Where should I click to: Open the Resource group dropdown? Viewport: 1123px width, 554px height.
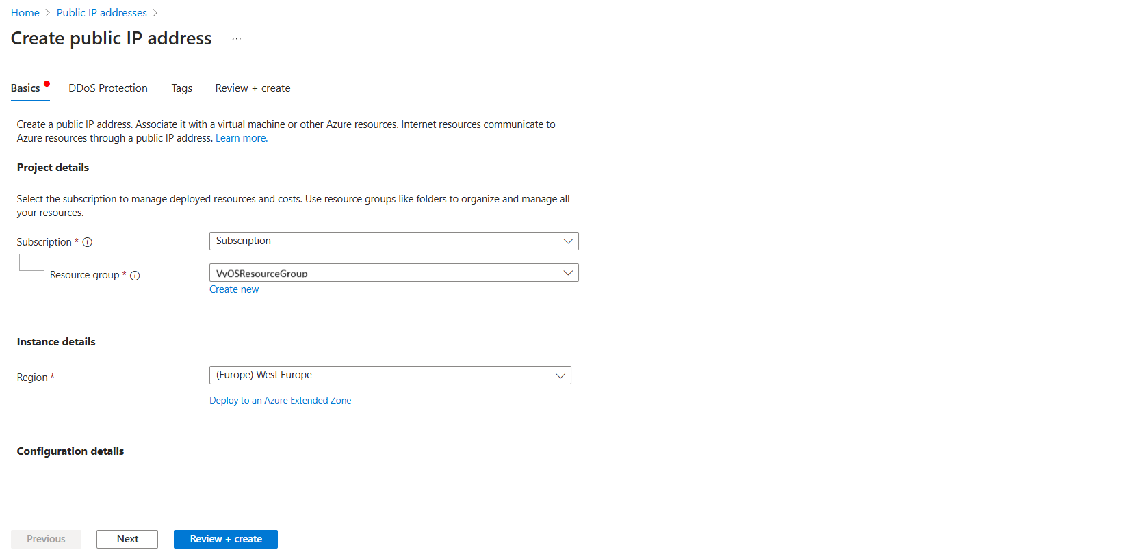[x=393, y=273]
